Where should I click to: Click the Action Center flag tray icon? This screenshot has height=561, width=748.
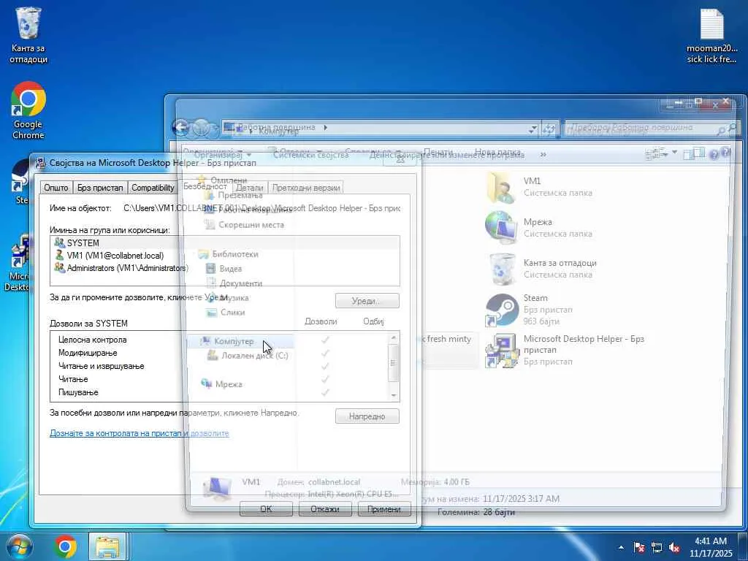(x=639, y=547)
